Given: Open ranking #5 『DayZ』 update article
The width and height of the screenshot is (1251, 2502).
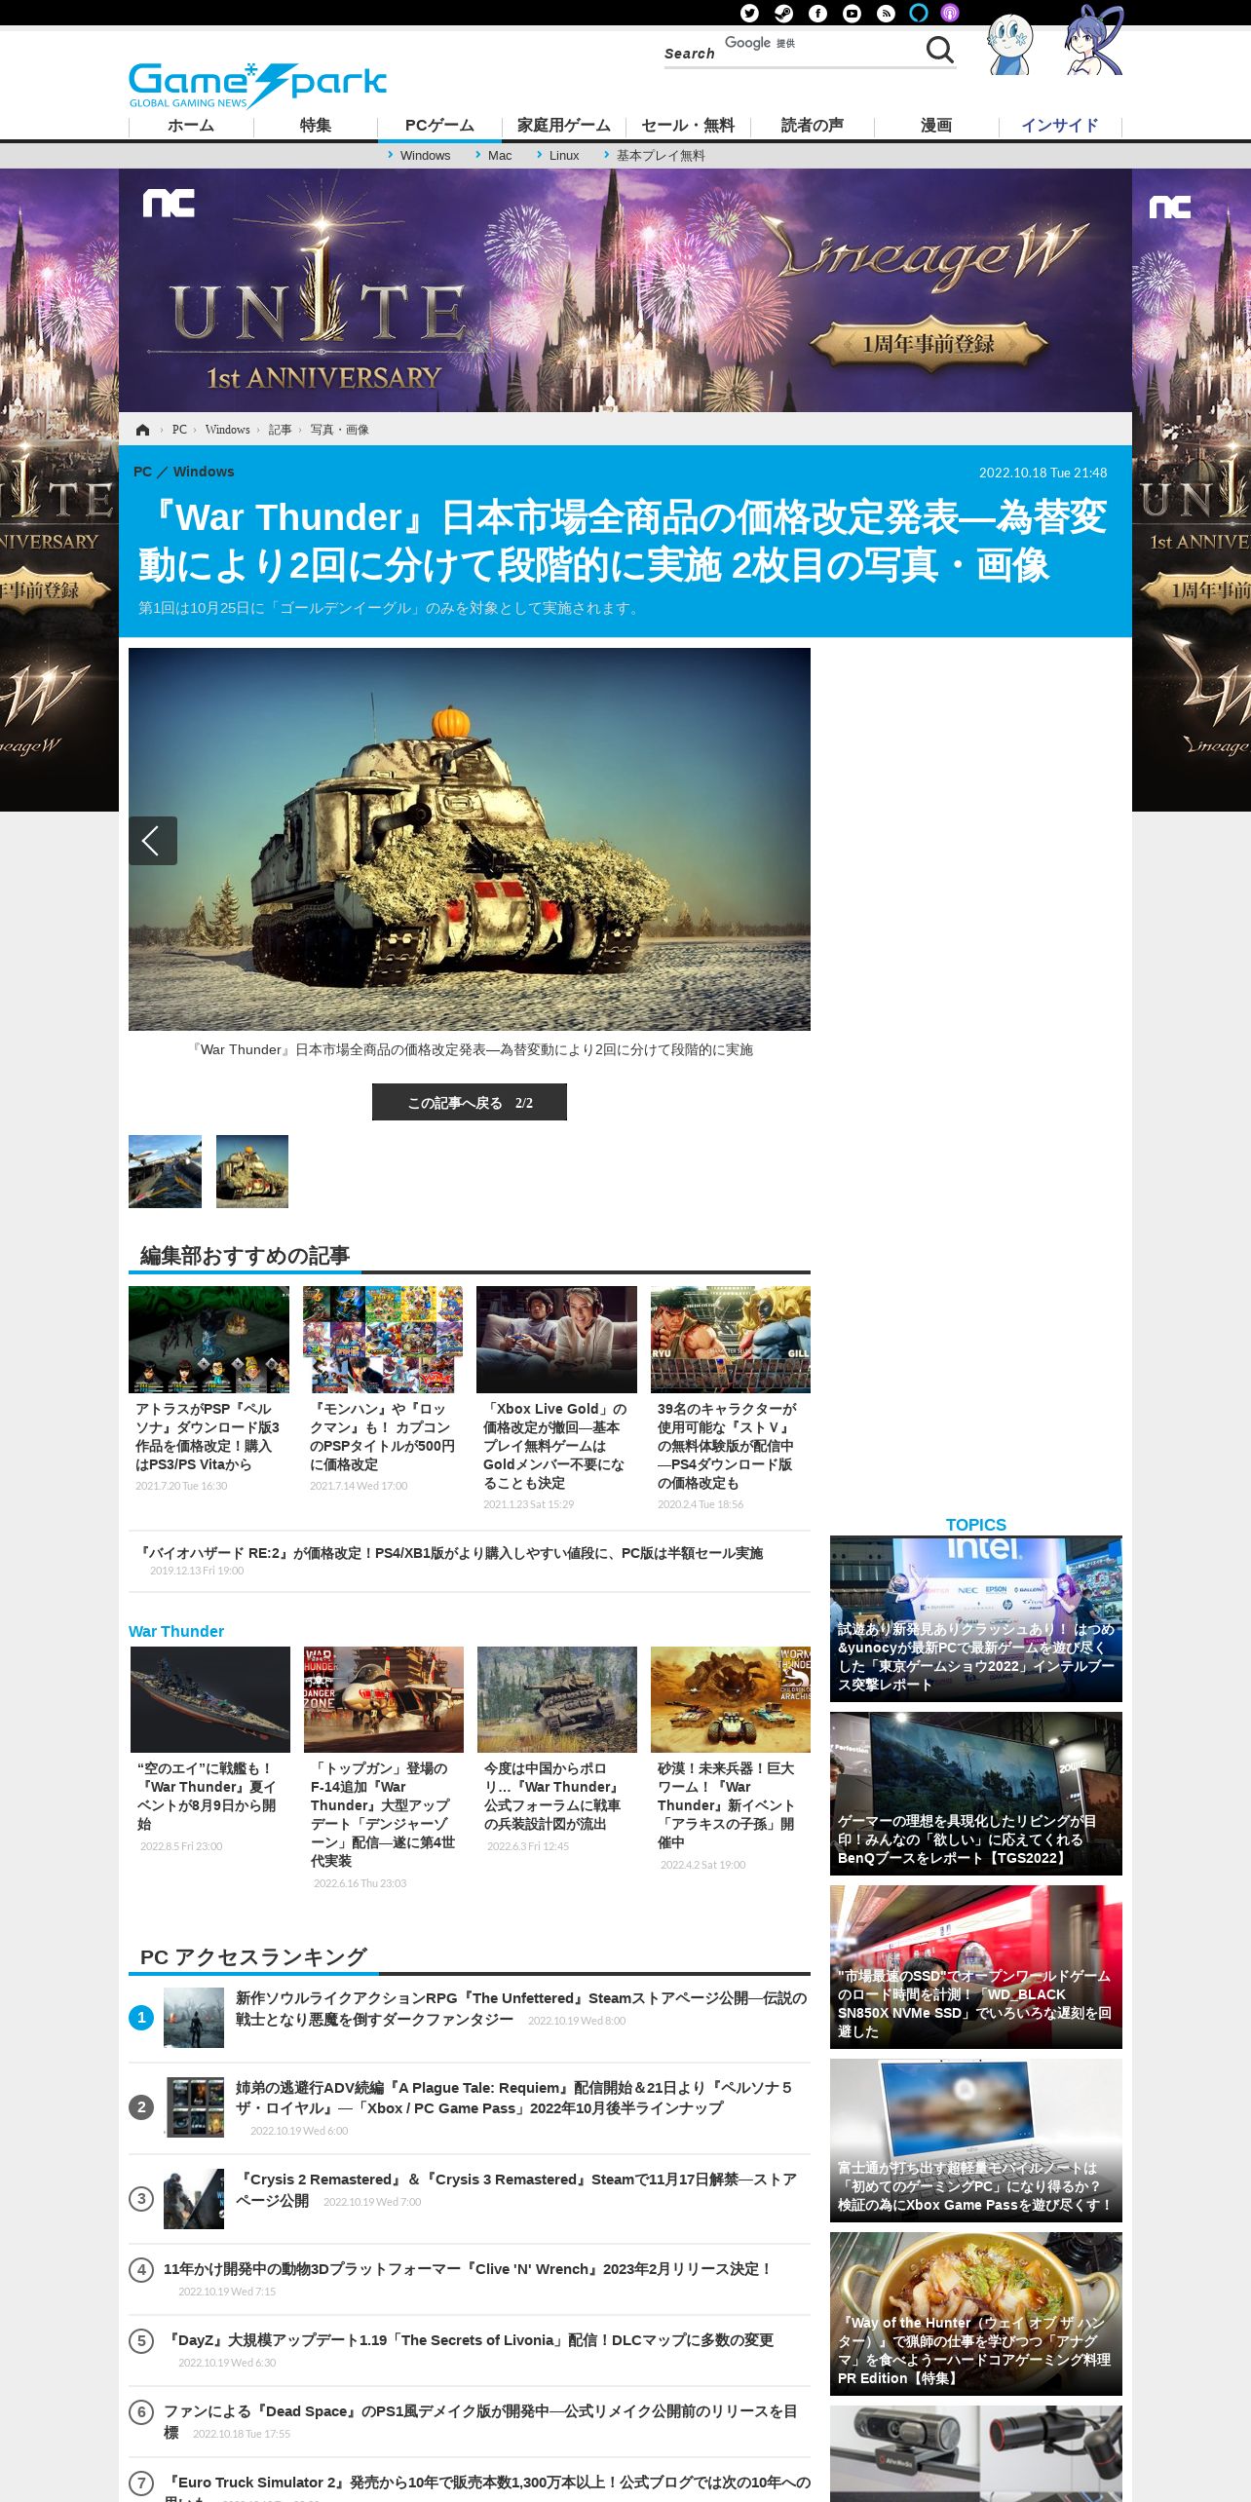Looking at the screenshot, I should 469,2349.
